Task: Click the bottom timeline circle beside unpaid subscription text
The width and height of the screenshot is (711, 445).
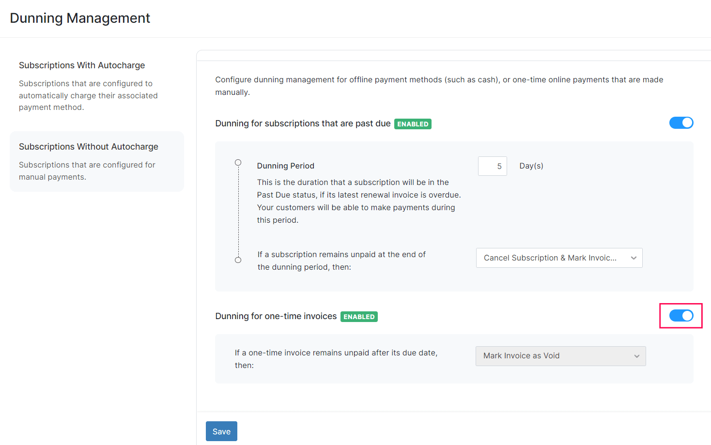Action: pyautogui.click(x=238, y=260)
